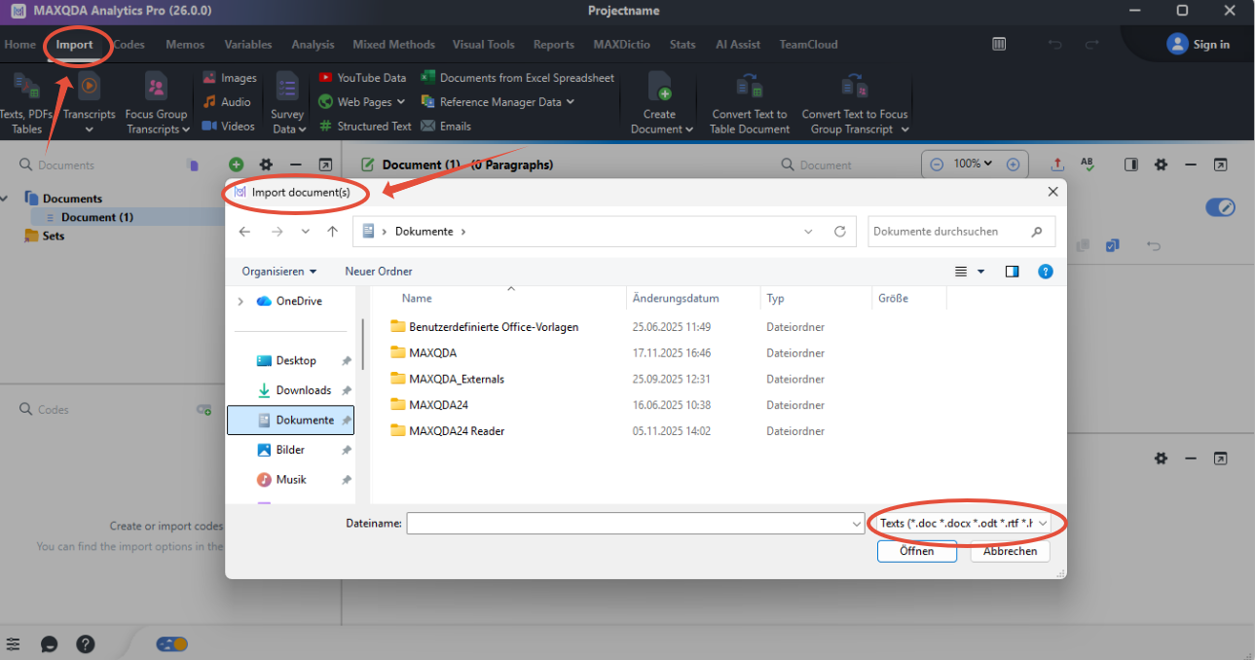Toggle the preview pane icon in dialog
The height and width of the screenshot is (660, 1255).
coord(1012,272)
